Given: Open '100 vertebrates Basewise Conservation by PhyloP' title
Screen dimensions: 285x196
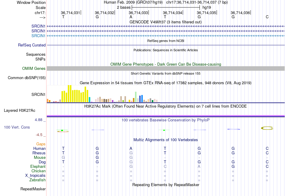Looking at the screenshot, I should (166, 120).
